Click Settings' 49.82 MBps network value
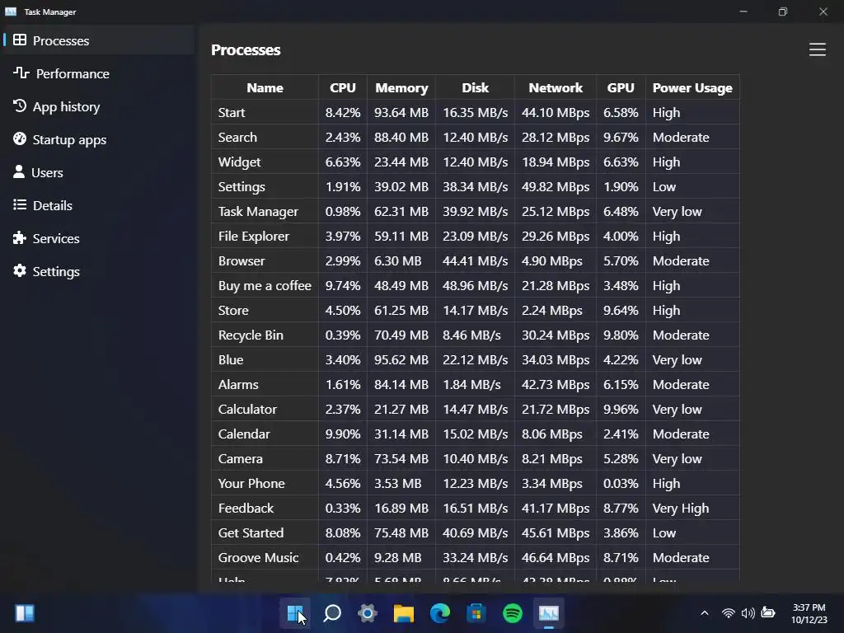The width and height of the screenshot is (844, 633). coord(556,187)
